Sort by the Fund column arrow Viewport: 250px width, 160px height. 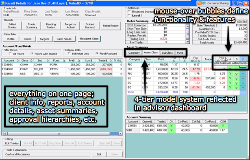[x=64, y=61]
